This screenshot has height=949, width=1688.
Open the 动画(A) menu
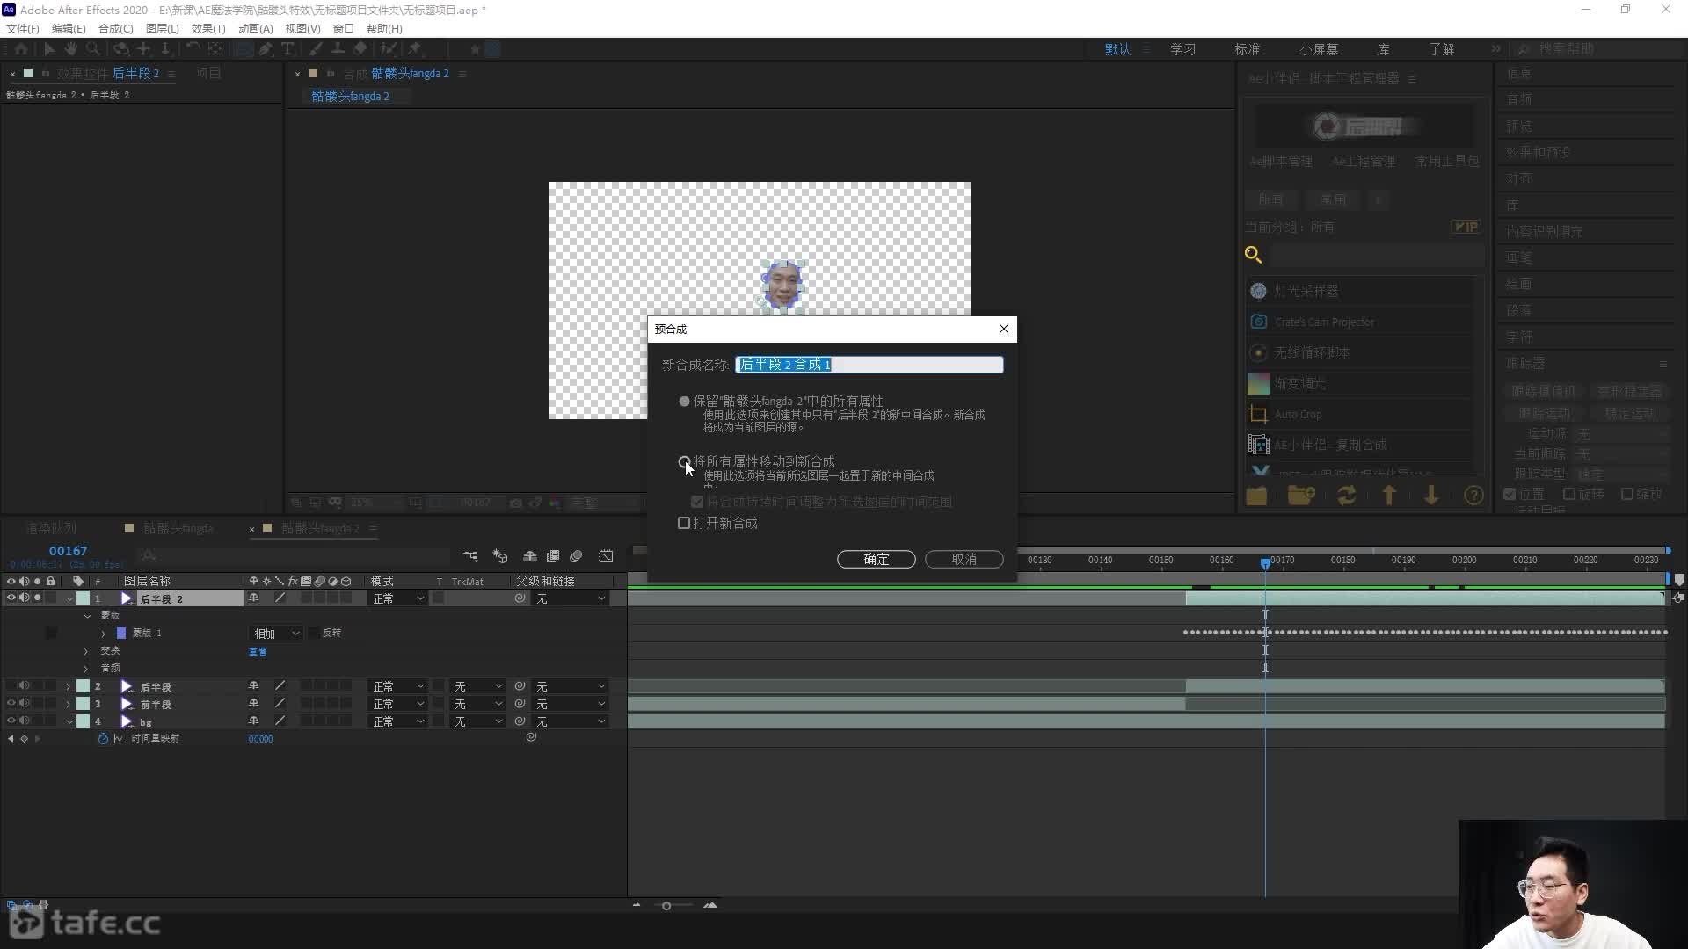[x=255, y=28]
